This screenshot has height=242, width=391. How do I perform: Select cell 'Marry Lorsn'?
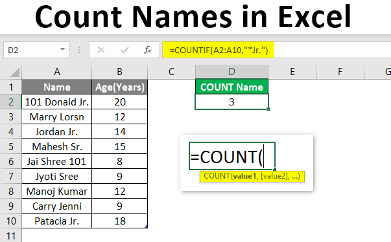coord(57,117)
